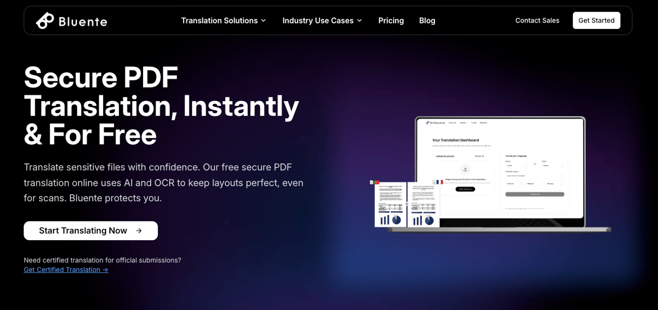Click the upload icon in the dashboard preview
Screen dimensions: 658x310
[x=465, y=169]
